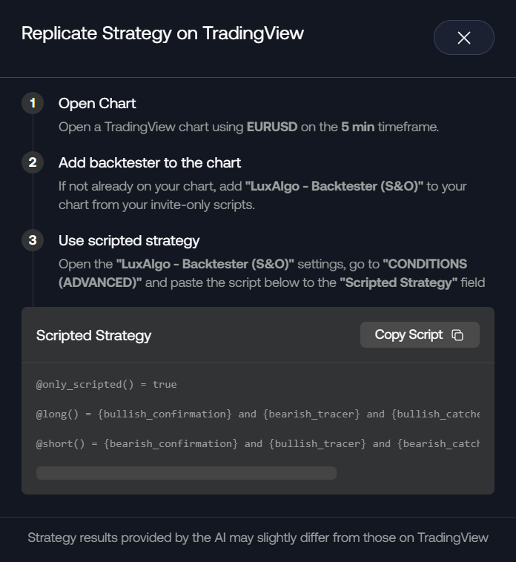Click "LuxAlgo - Backtester (S&O)" in step 2
516x562 pixels.
pos(334,186)
